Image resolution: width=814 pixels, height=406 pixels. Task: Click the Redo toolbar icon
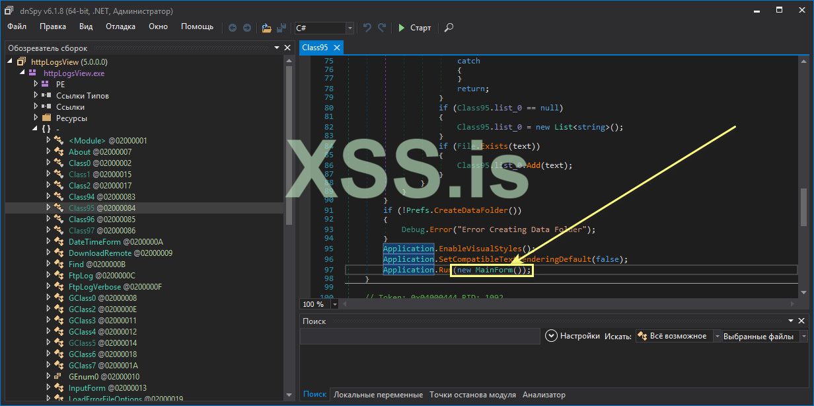click(382, 28)
